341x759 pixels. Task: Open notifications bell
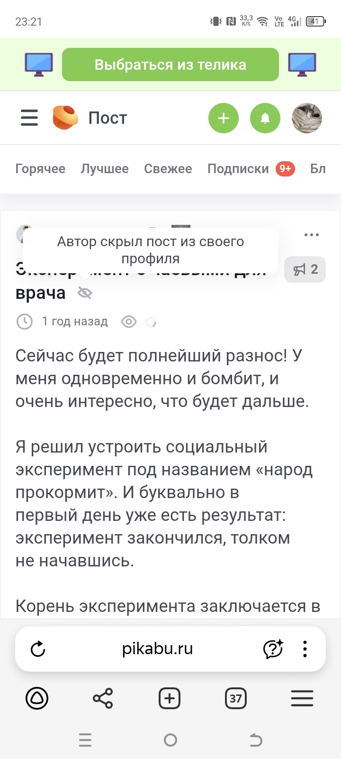265,118
